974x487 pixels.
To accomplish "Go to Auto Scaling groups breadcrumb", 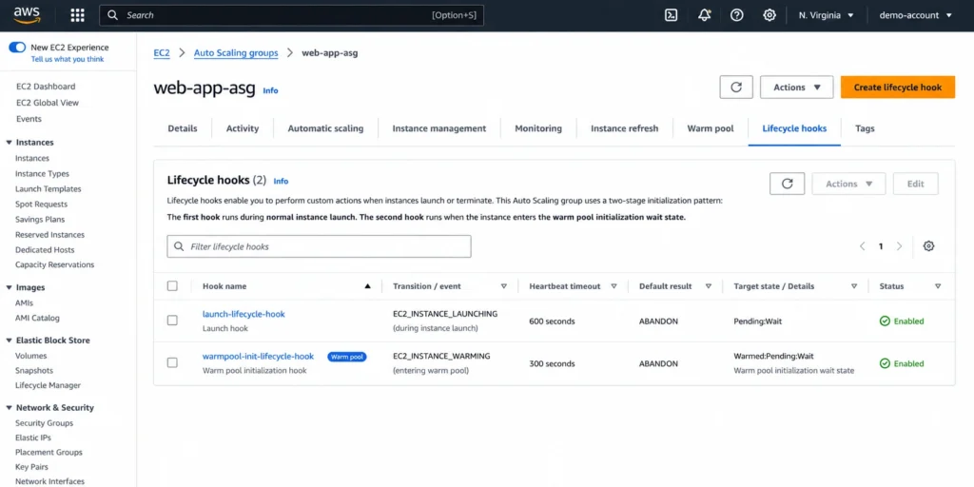I will coord(236,53).
